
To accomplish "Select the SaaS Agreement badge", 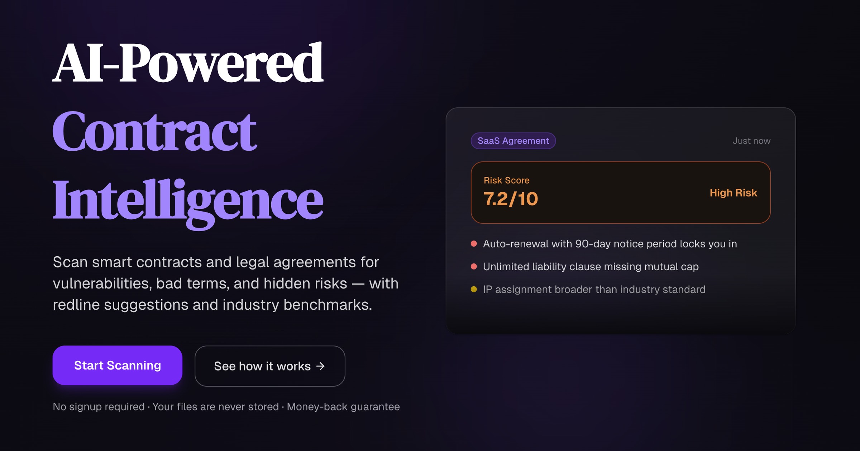I will 513,141.
